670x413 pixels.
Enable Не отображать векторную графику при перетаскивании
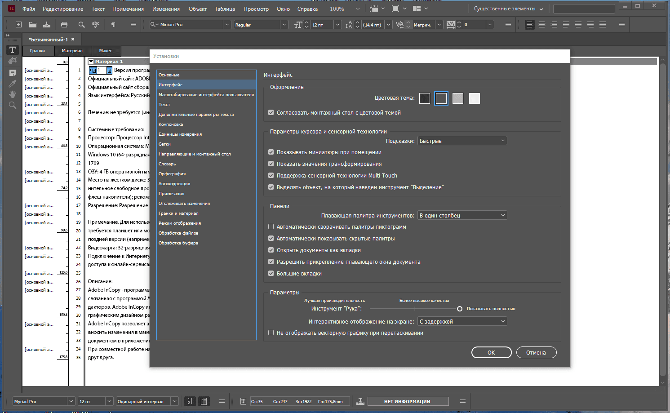pos(271,333)
